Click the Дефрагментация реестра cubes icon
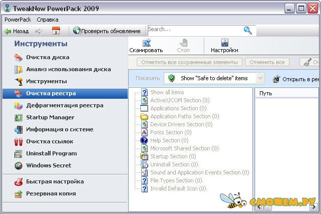 pos(19,106)
